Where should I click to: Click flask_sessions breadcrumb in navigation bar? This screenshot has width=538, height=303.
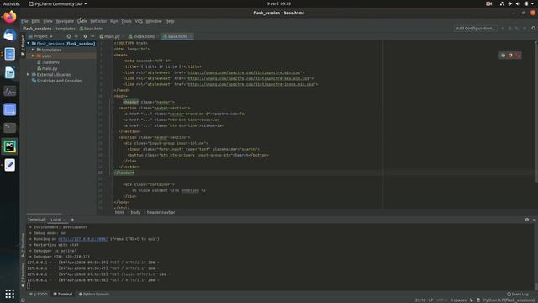point(37,29)
